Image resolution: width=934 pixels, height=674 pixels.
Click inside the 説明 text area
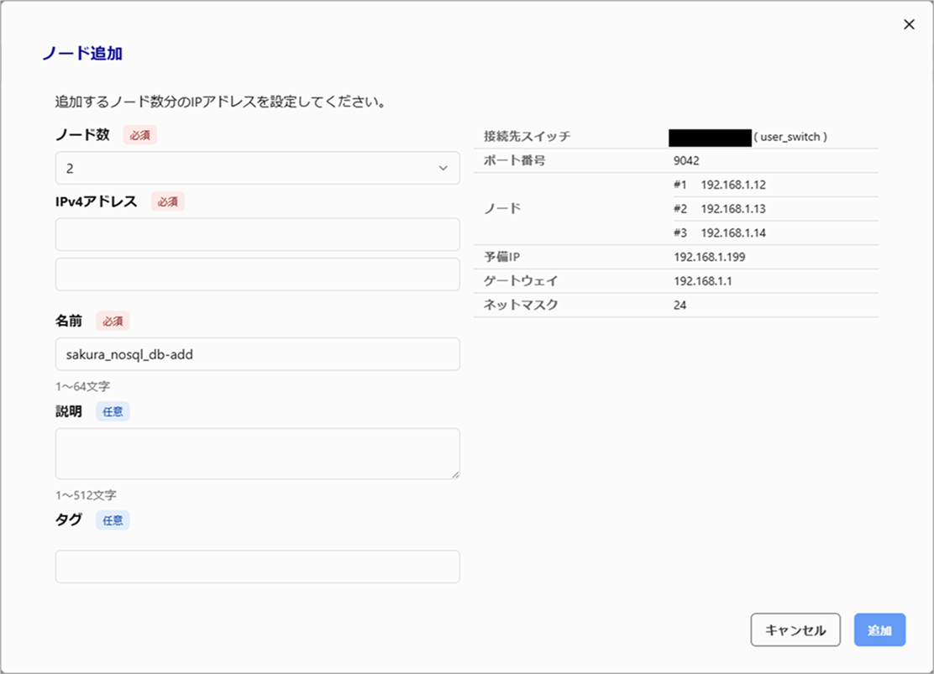pos(257,453)
